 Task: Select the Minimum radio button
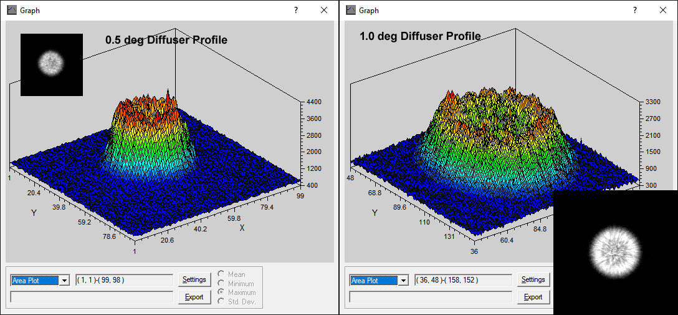pos(222,284)
